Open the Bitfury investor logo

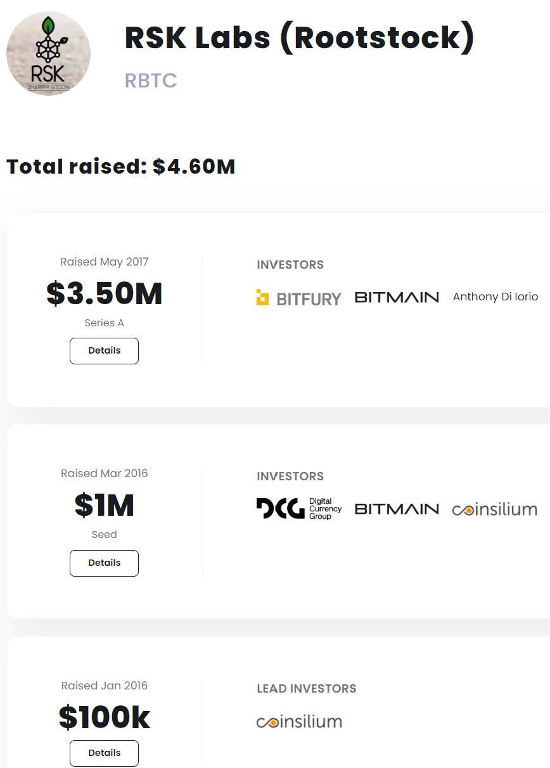pyautogui.click(x=298, y=298)
